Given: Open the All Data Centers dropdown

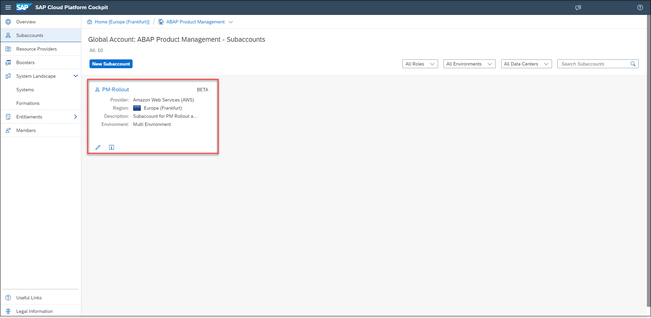Looking at the screenshot, I should coord(526,64).
